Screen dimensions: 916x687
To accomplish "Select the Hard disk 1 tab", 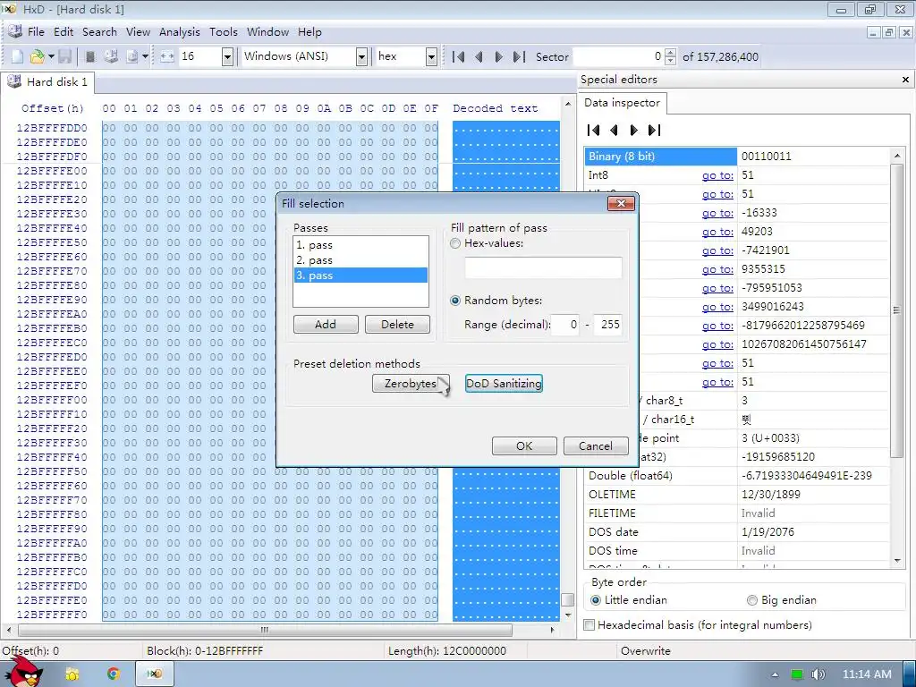I will pyautogui.click(x=47, y=81).
